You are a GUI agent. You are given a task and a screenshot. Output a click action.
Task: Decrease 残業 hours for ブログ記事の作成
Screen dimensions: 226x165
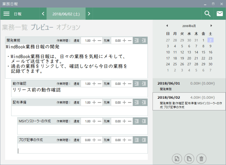(130, 140)
